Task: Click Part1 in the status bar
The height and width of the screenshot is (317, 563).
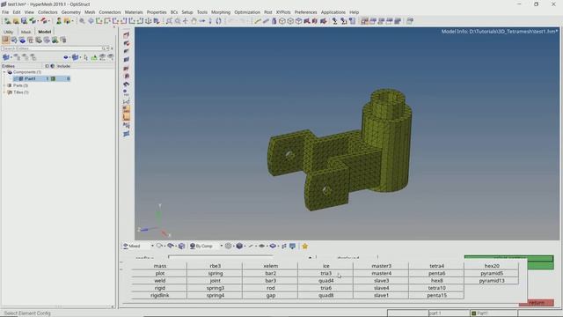Action: point(483,313)
